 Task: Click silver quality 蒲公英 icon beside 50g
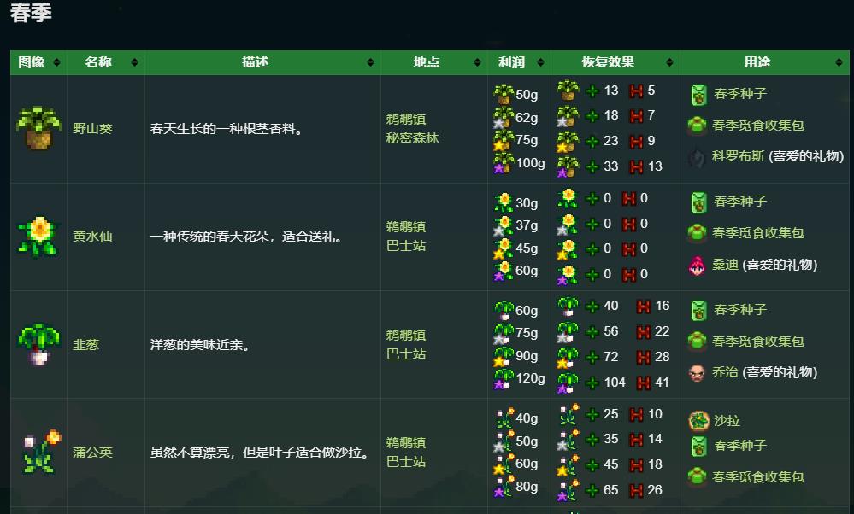point(504,441)
